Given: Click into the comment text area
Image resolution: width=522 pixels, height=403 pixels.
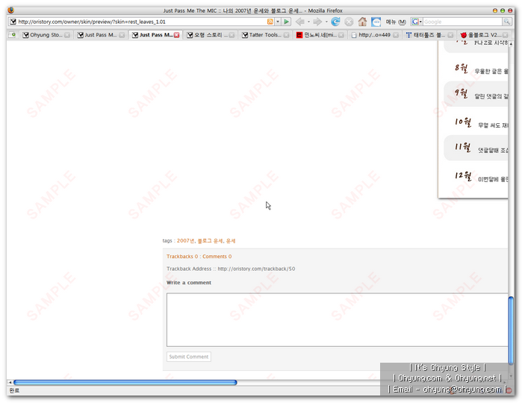Looking at the screenshot, I should point(338,319).
